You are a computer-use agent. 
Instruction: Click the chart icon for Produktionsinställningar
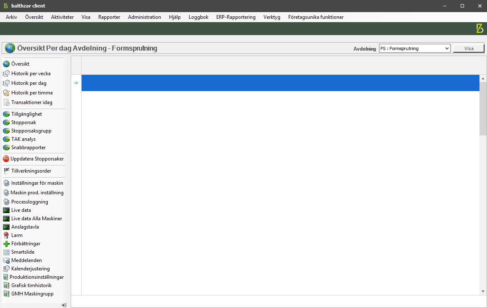click(5, 277)
